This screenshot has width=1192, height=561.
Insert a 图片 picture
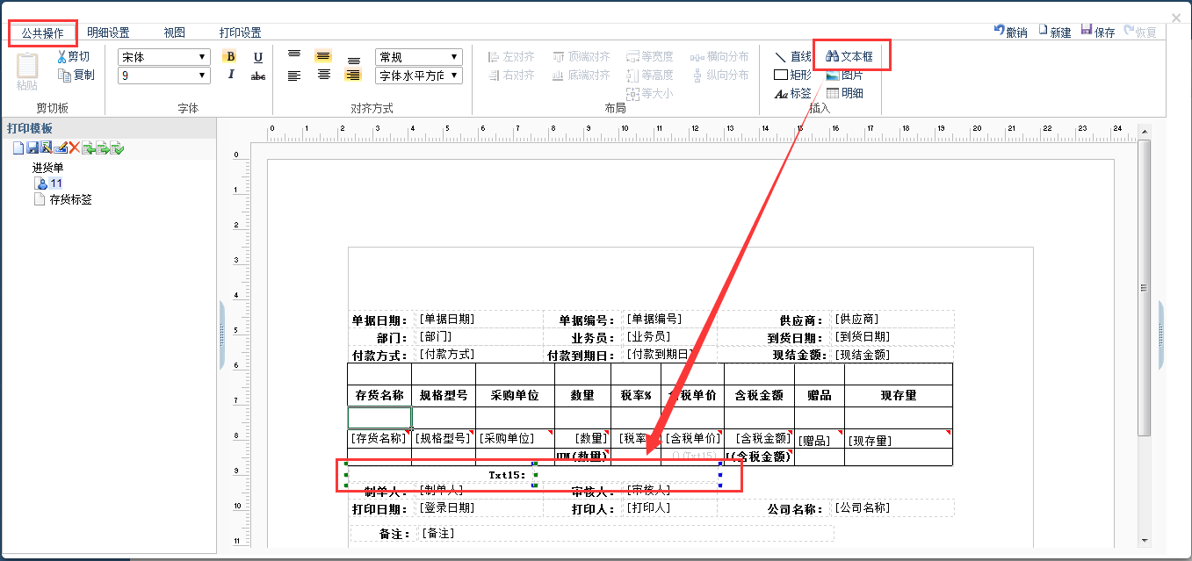(844, 75)
